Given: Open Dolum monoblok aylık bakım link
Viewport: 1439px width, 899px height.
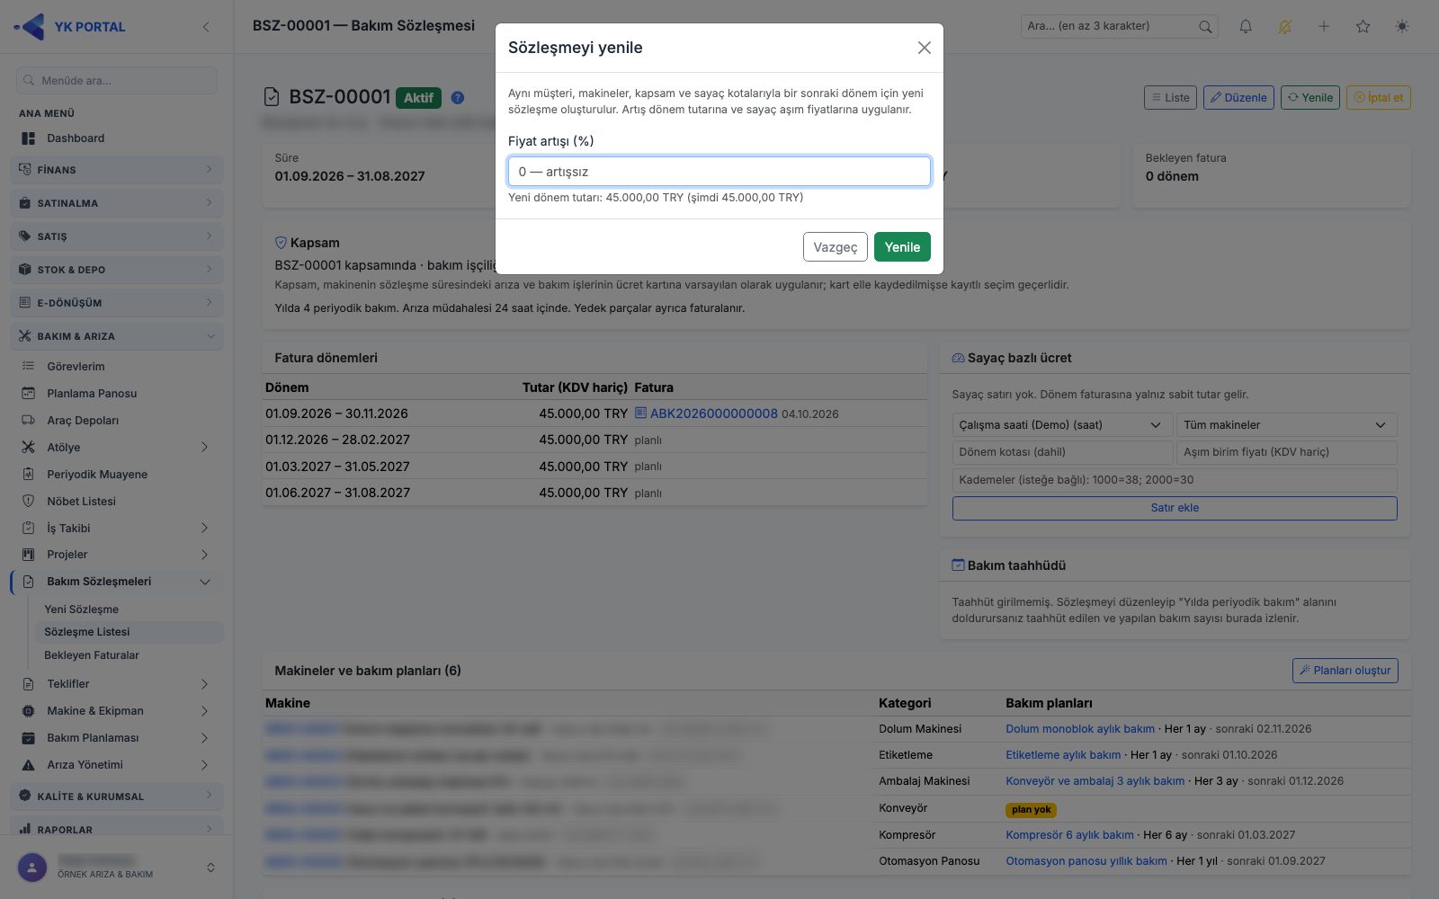Looking at the screenshot, I should pos(1080,729).
